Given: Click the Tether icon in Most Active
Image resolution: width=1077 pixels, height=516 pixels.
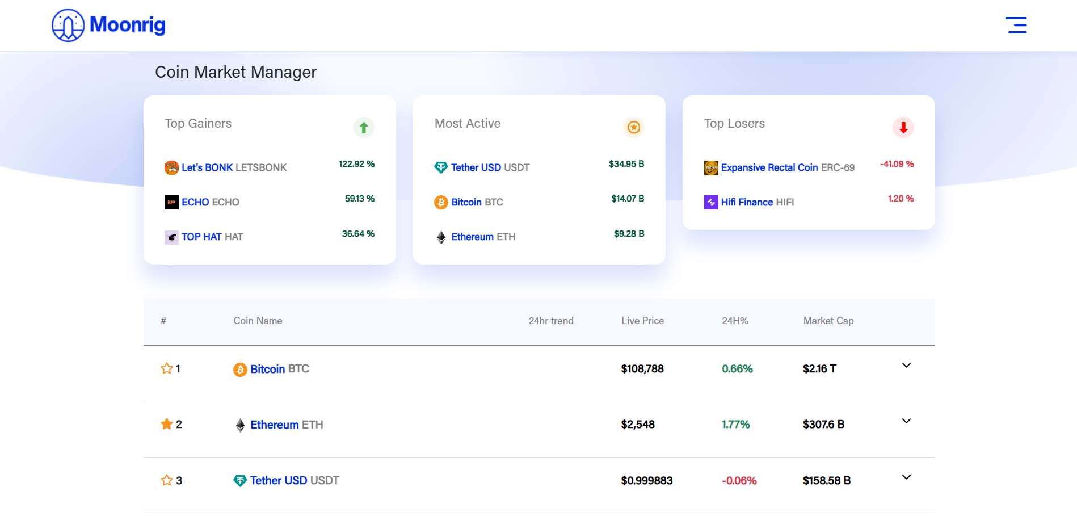Looking at the screenshot, I should (x=441, y=167).
